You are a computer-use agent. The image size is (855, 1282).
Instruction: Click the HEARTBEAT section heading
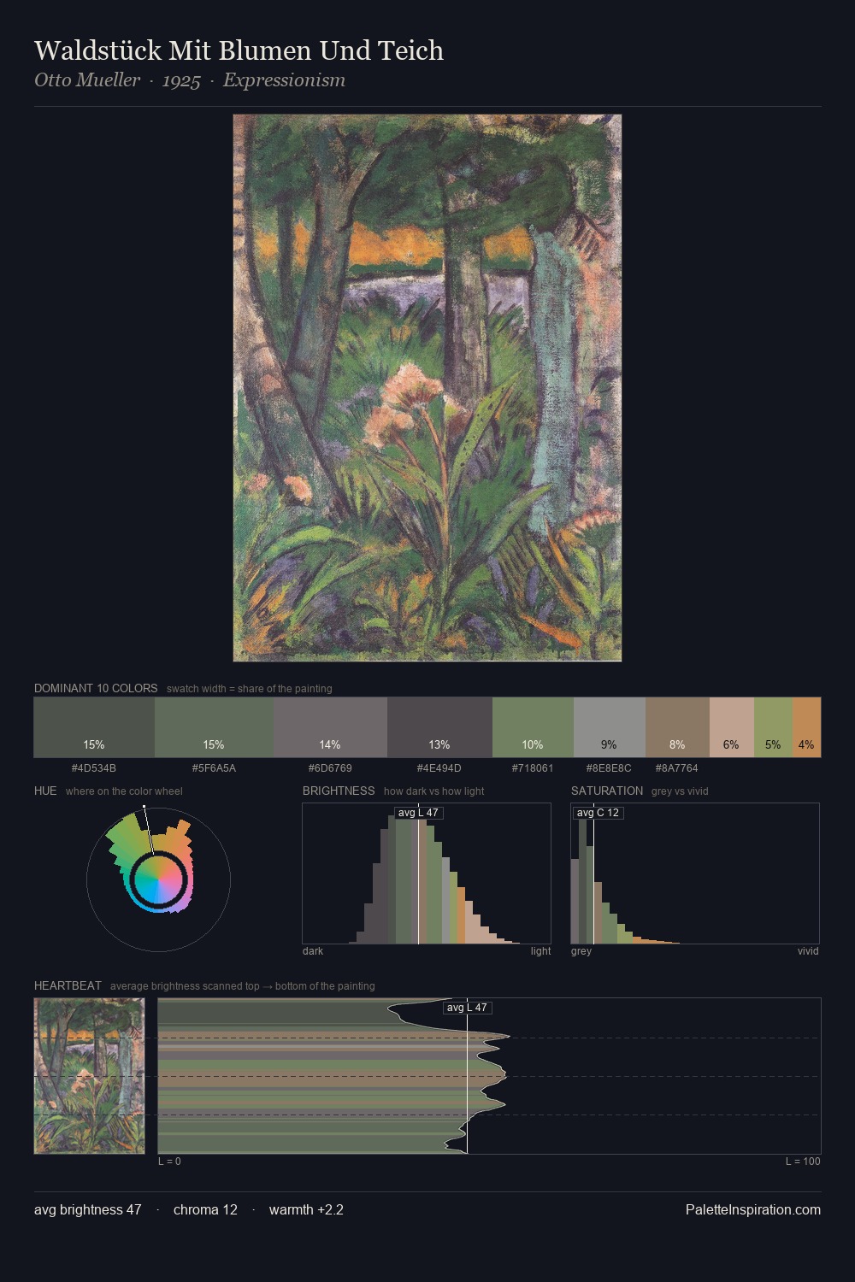click(68, 985)
